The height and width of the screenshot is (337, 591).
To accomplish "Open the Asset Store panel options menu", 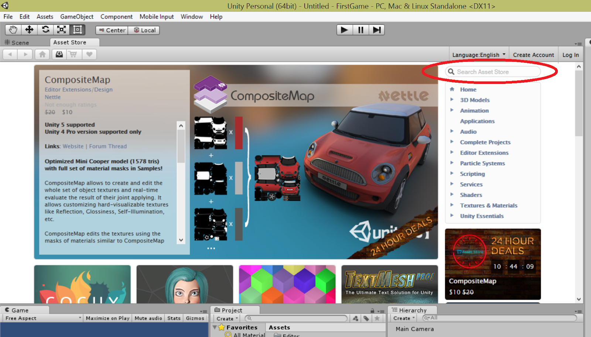I will click(578, 44).
